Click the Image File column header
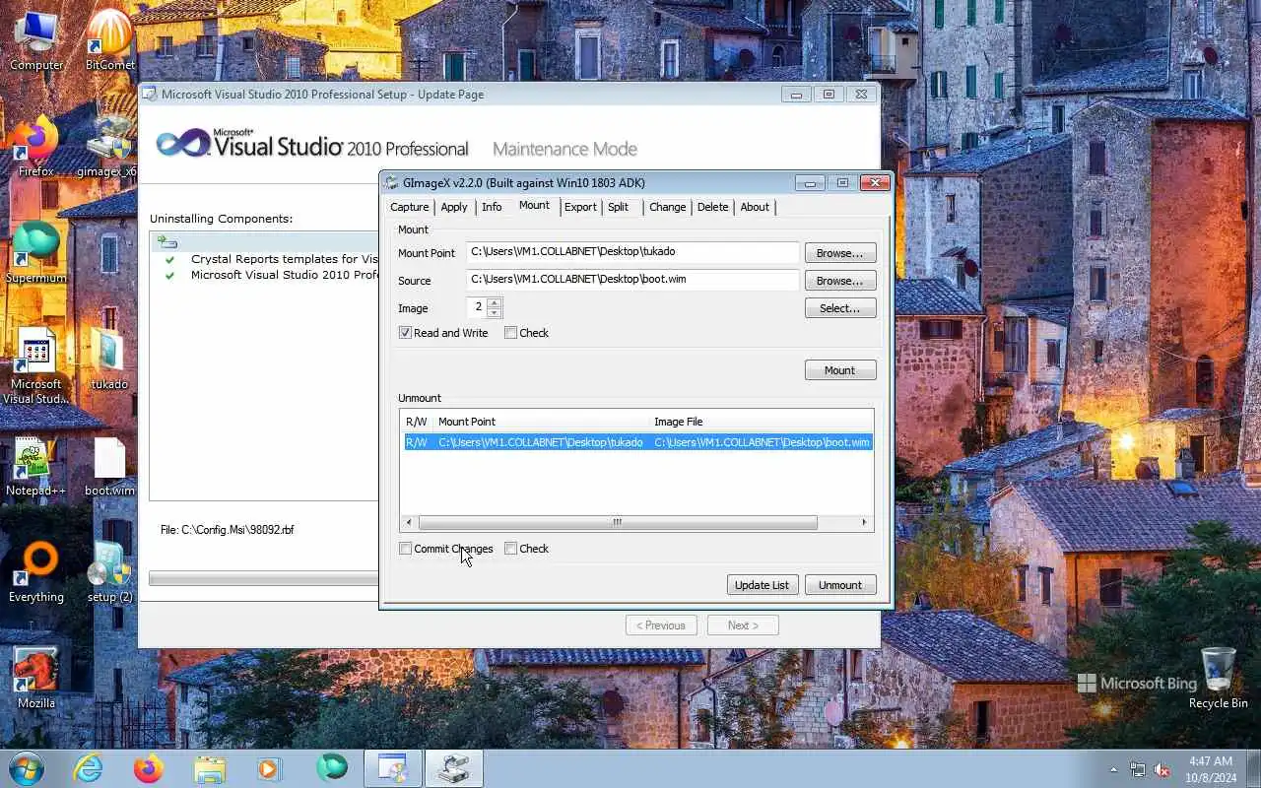This screenshot has height=788, width=1261. pos(761,422)
